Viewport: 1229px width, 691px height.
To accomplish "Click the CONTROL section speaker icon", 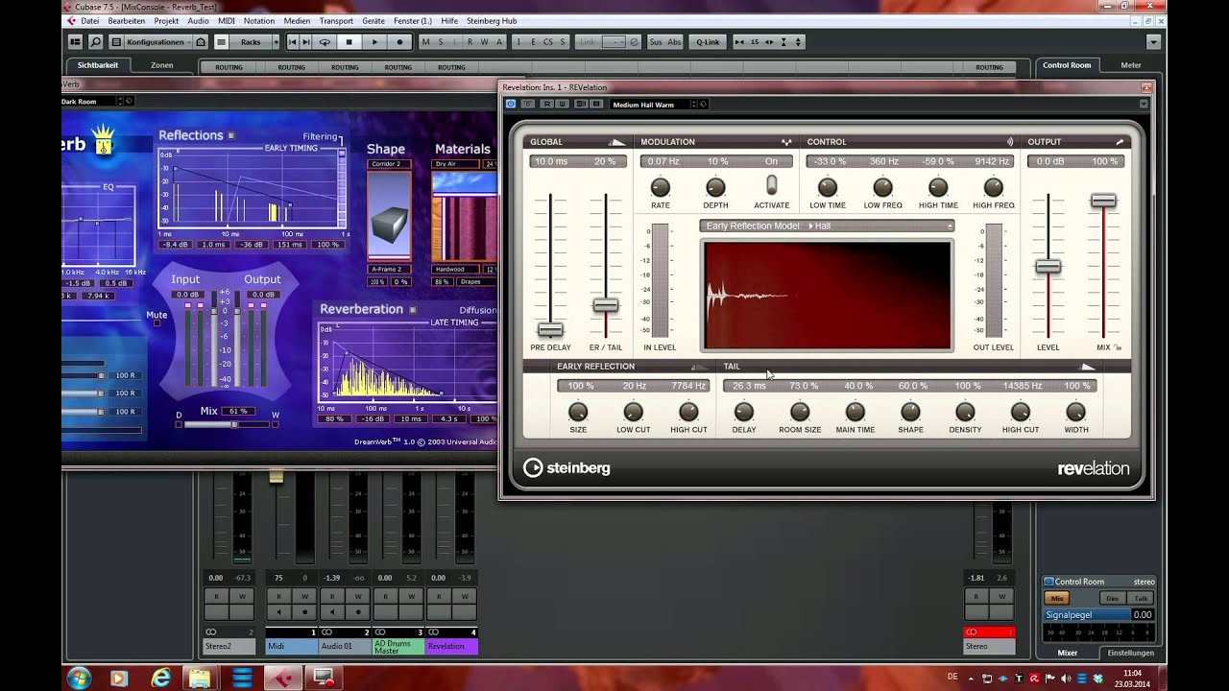I will click(1009, 142).
